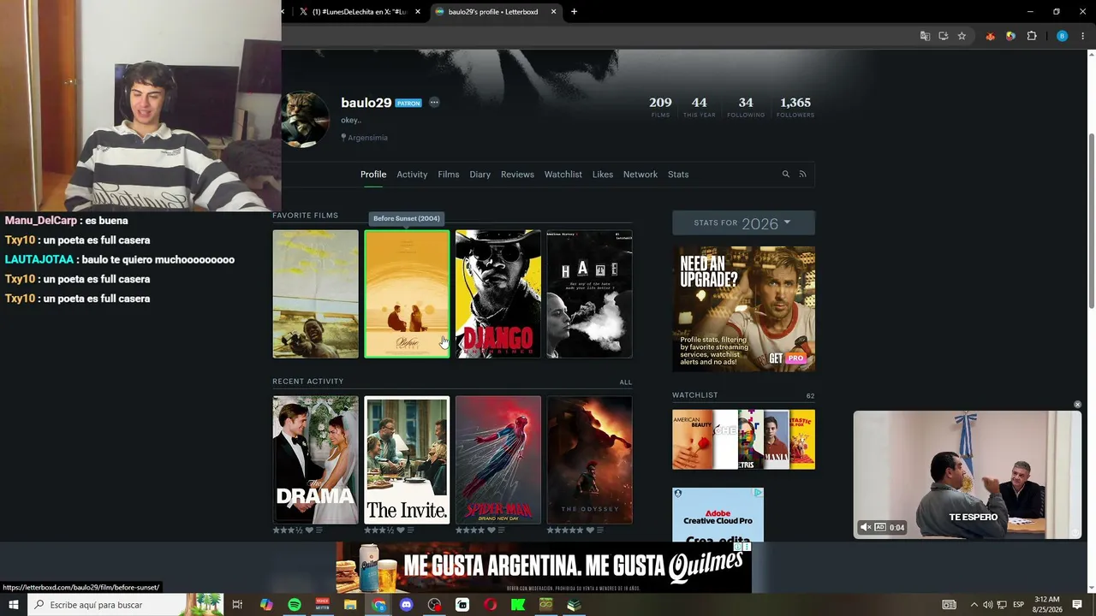Close the #LunesDeLechita X tab
1096x616 pixels.
pyautogui.click(x=418, y=12)
